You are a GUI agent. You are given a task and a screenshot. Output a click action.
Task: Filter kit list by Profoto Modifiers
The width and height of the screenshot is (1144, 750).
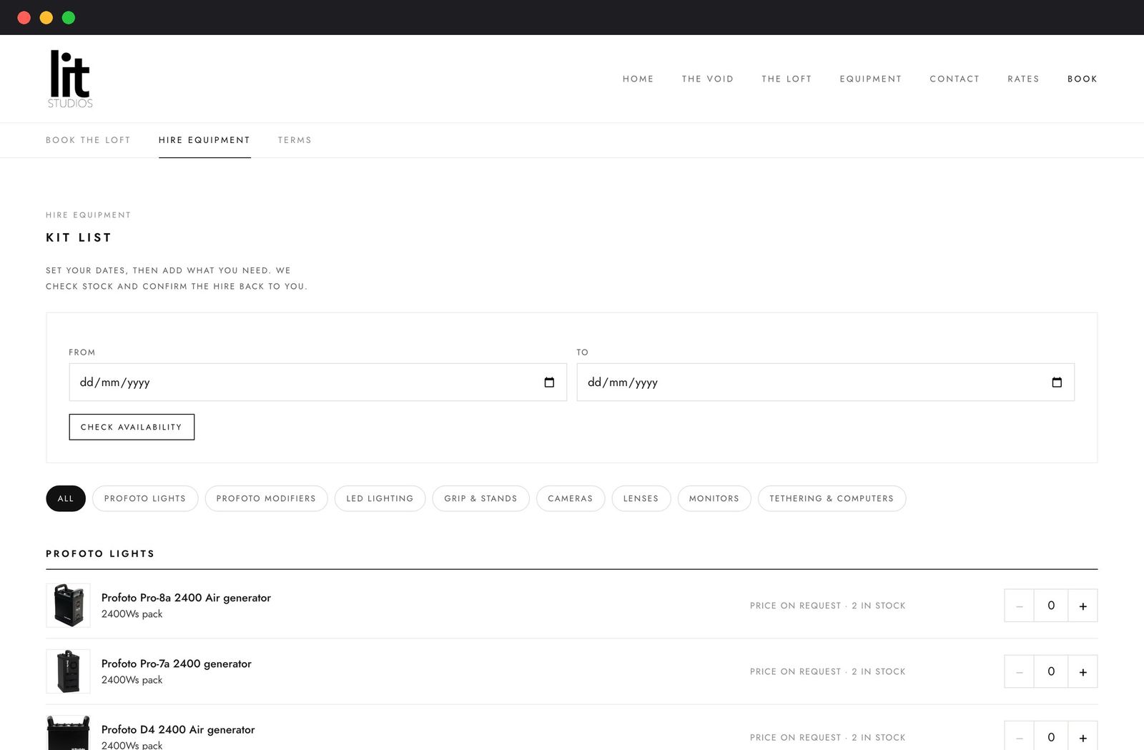266,498
